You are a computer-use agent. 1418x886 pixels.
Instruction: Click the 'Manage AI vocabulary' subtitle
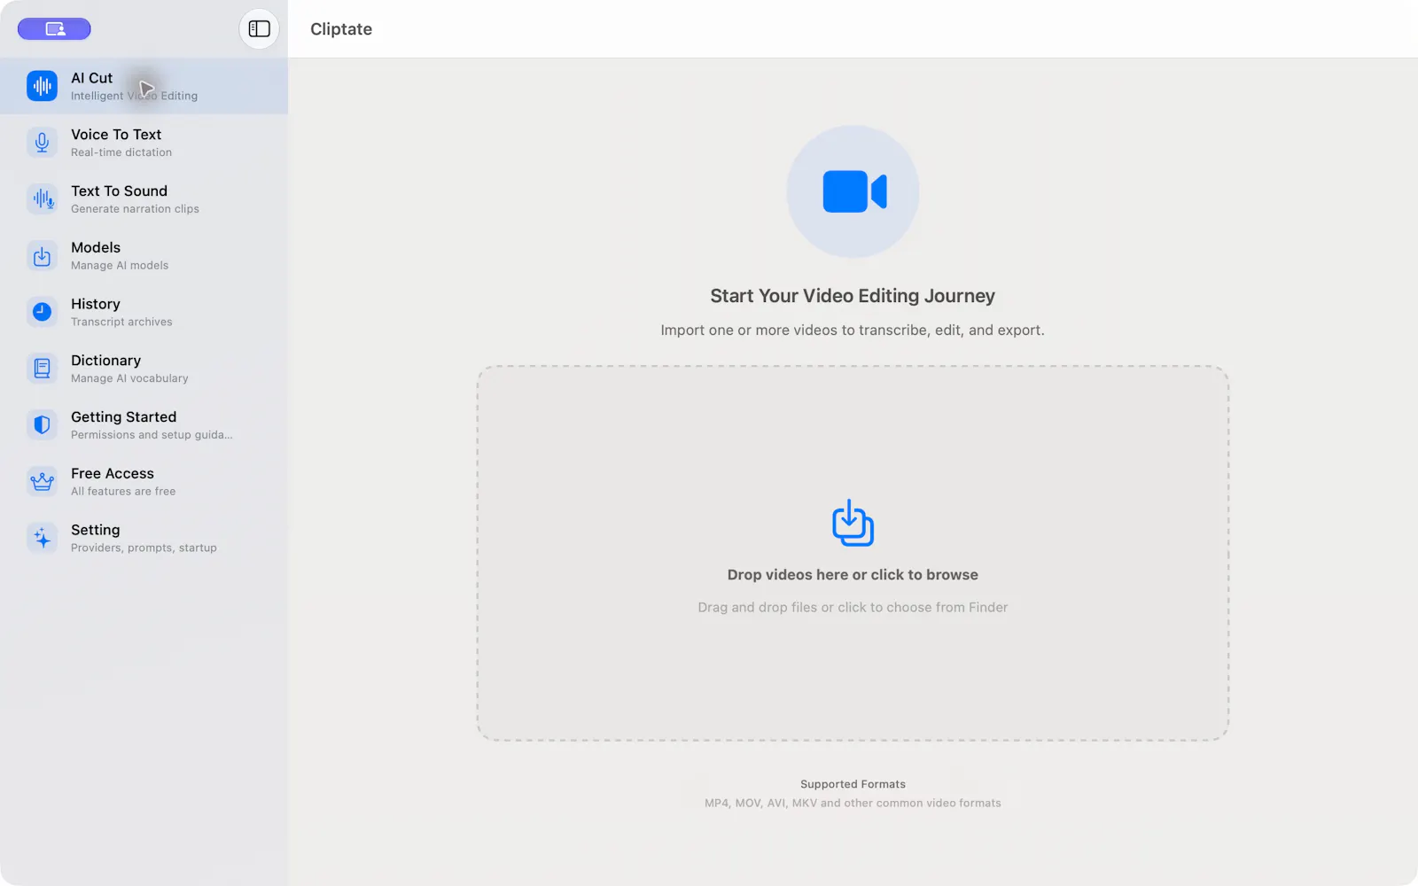click(x=129, y=378)
